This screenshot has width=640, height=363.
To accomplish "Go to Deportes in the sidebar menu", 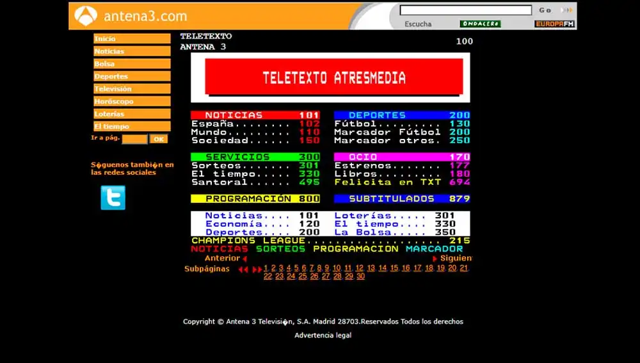I will tap(132, 76).
